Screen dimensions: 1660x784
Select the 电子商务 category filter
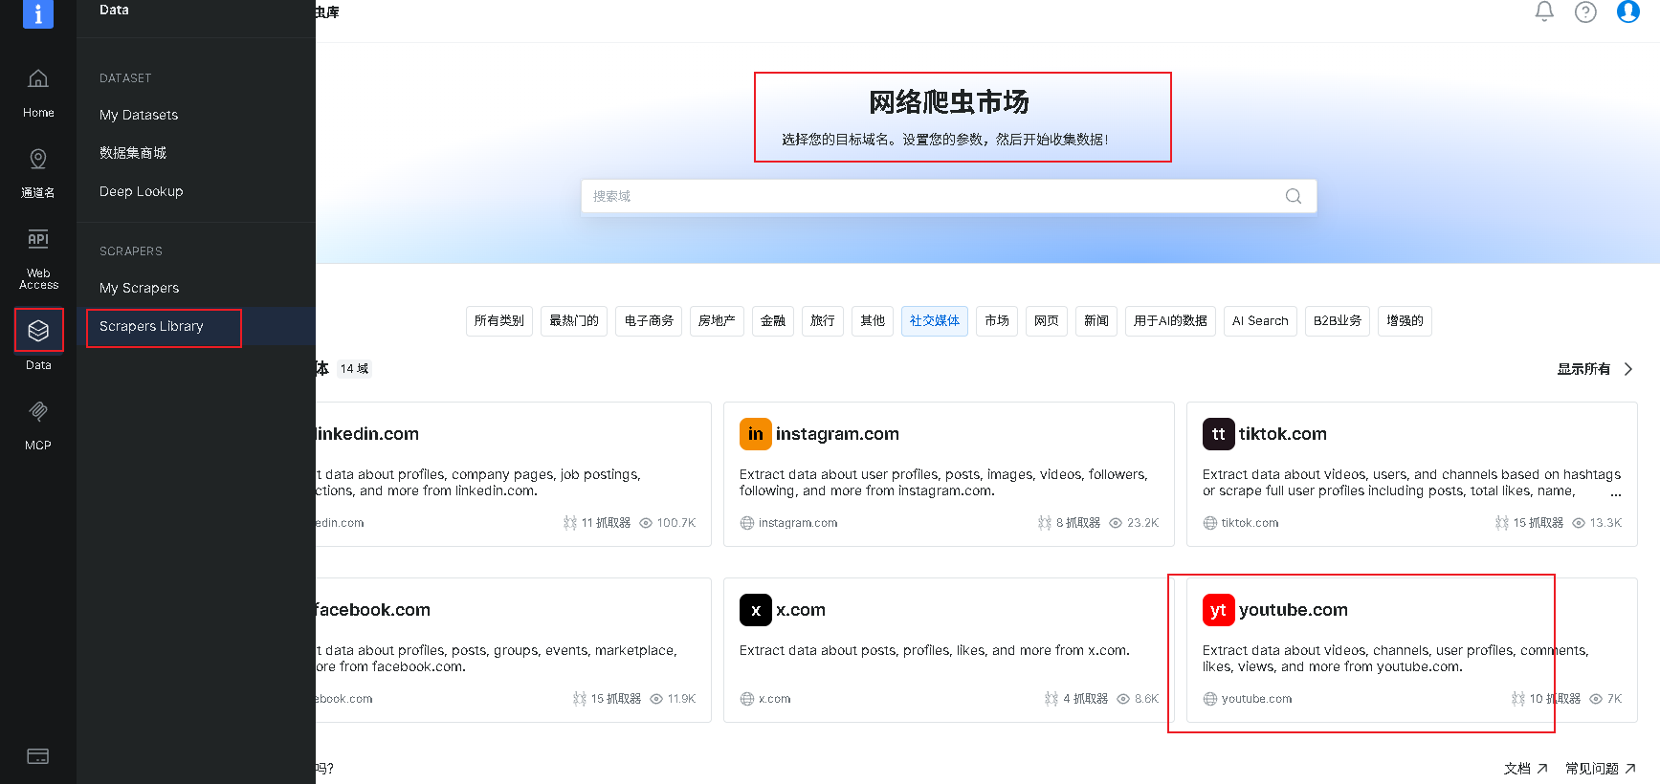[649, 321]
